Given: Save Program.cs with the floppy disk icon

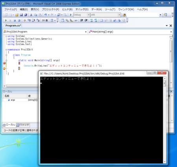Looking at the screenshot, I should point(21,15).
